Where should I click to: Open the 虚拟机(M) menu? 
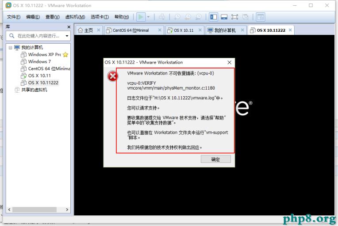point(75,17)
